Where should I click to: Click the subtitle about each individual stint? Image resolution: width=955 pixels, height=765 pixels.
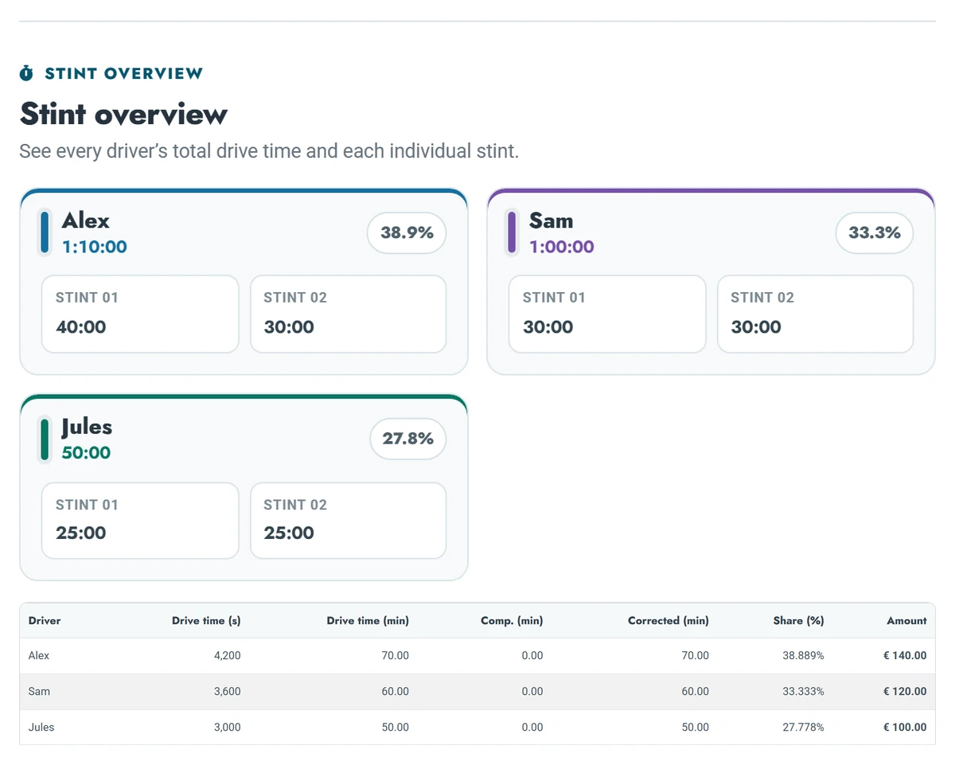pyautogui.click(x=269, y=151)
